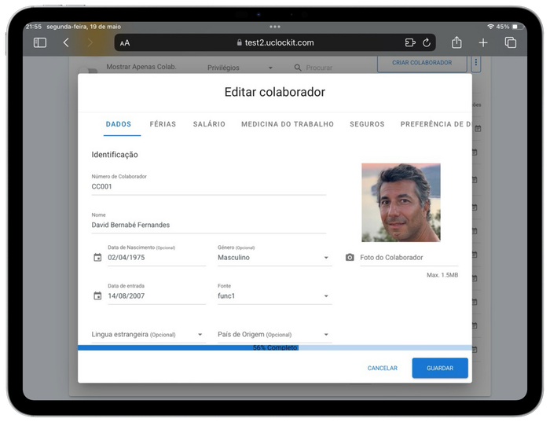Open the aA reader settings in address bar
The width and height of the screenshot is (550, 422).
(125, 43)
